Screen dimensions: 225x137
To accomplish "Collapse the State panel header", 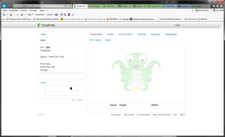I will coord(43,34).
